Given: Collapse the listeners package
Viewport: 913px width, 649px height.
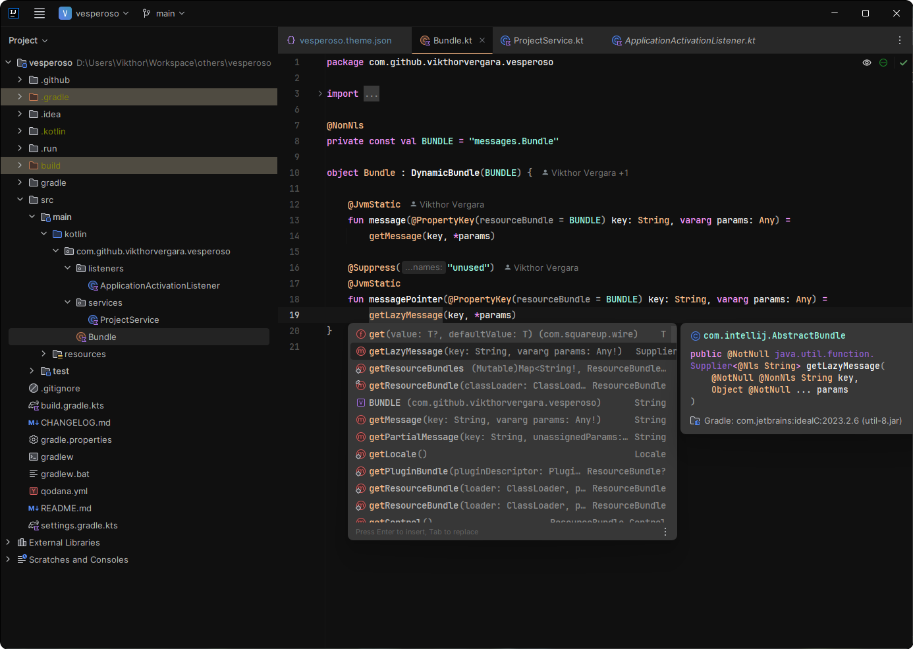Looking at the screenshot, I should tap(67, 268).
